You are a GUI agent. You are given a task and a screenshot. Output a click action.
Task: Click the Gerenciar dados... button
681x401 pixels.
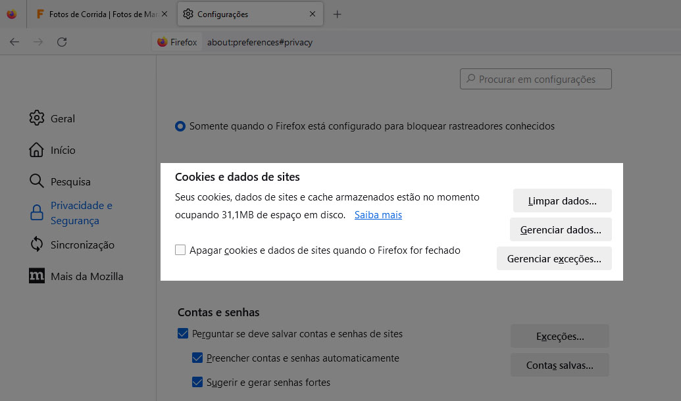[561, 229]
